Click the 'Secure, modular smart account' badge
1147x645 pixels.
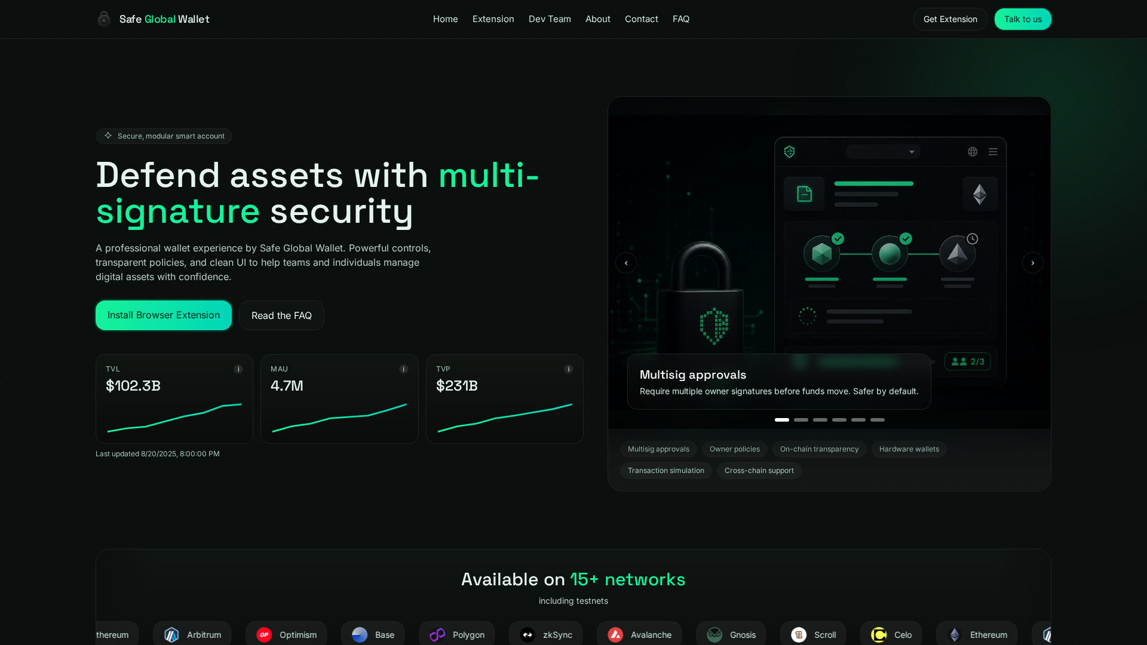click(164, 136)
